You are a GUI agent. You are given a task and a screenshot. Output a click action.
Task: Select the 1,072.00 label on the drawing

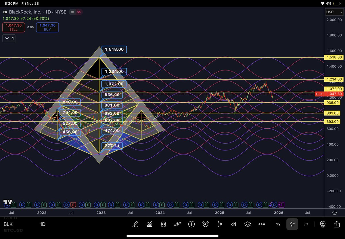pyautogui.click(x=114, y=84)
